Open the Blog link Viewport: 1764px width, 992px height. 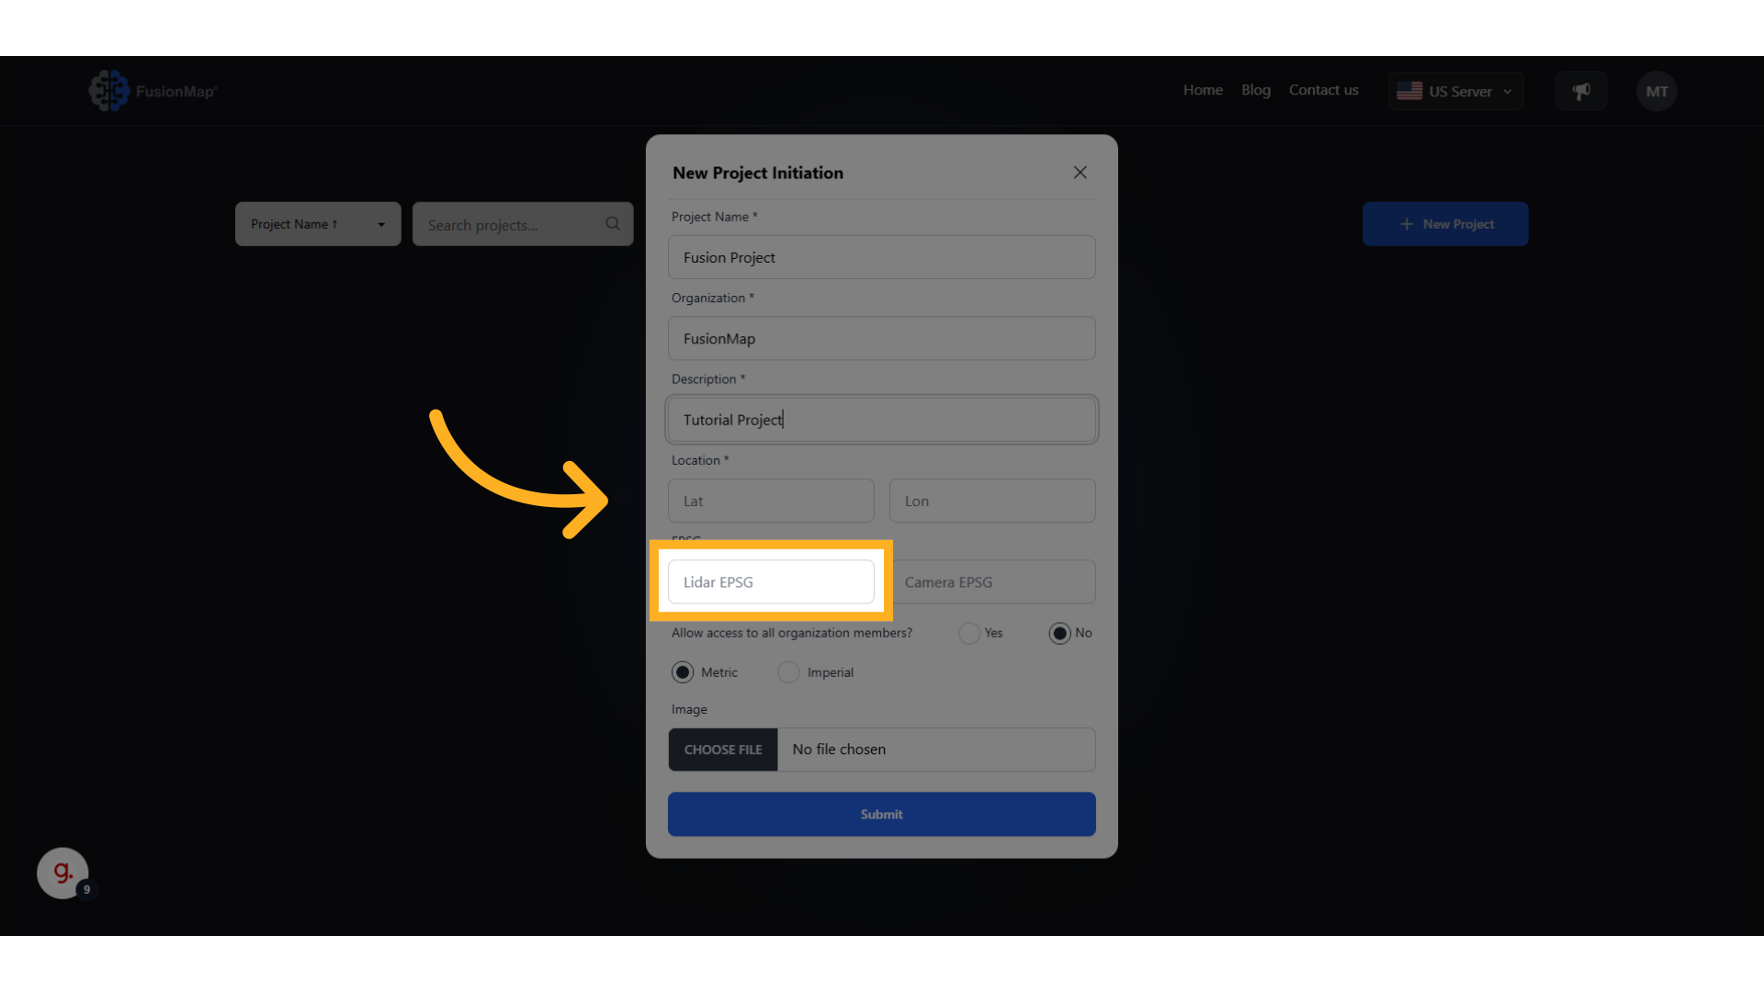pyautogui.click(x=1256, y=90)
